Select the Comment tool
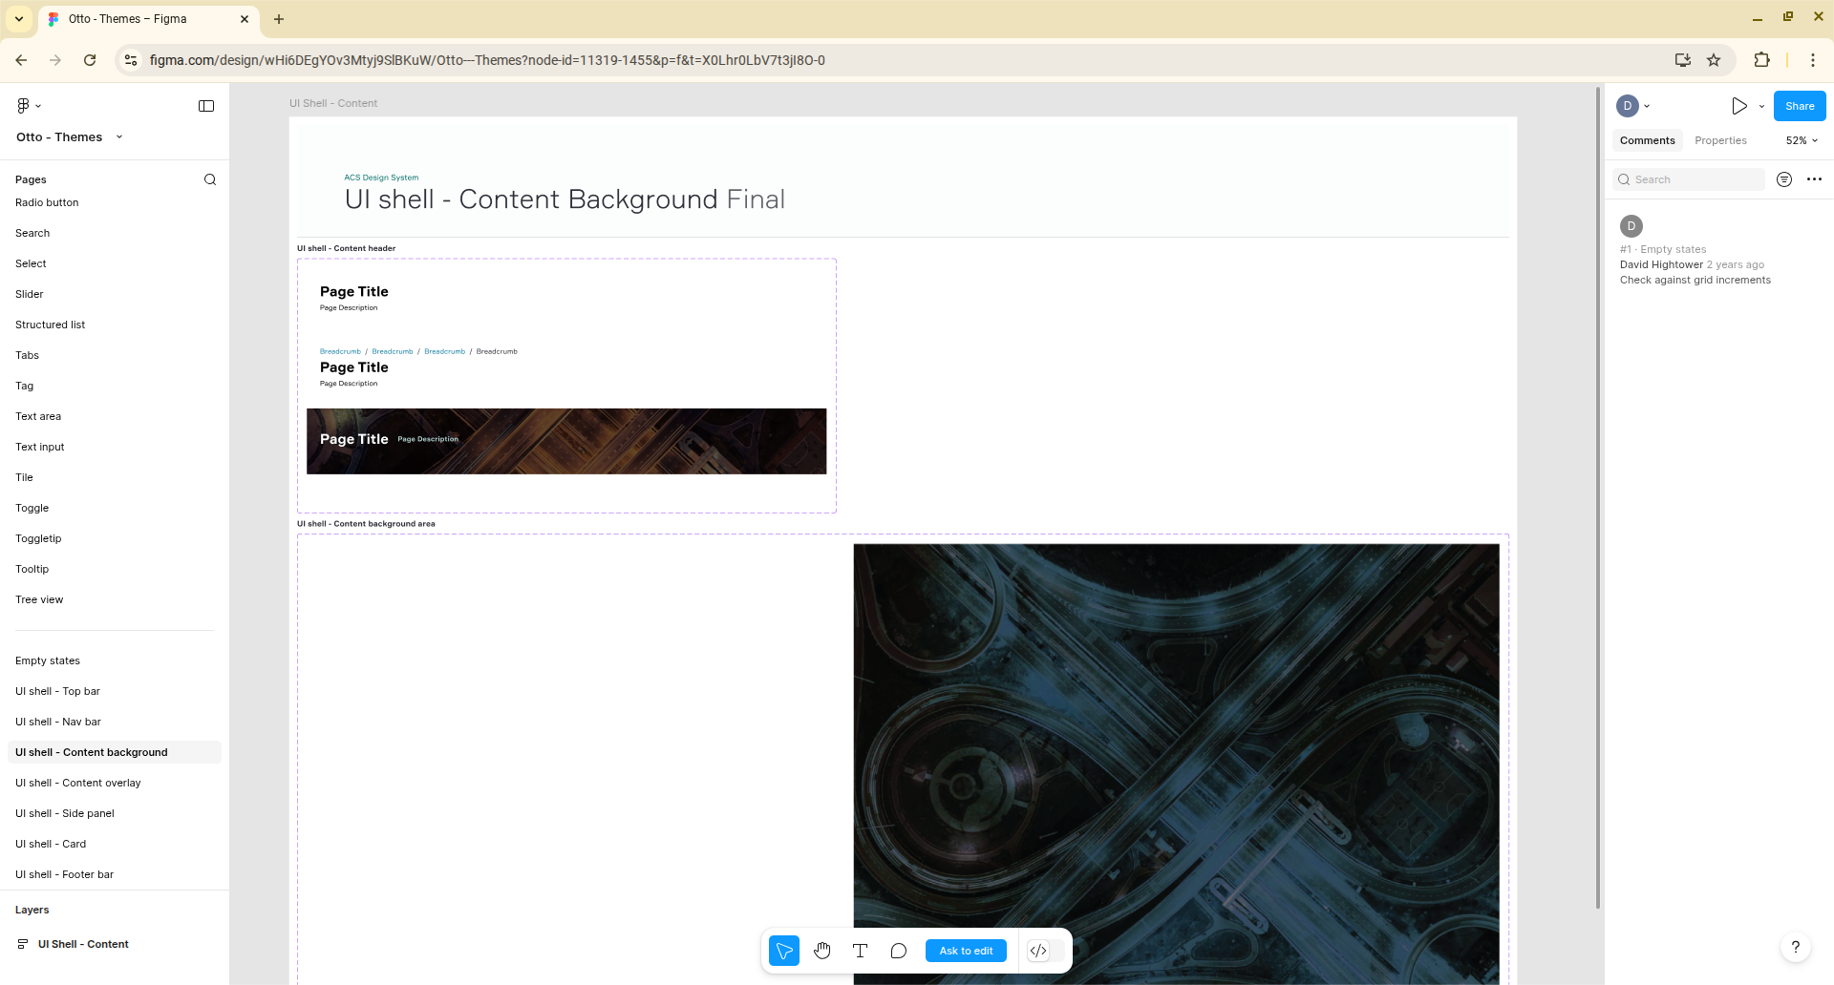 pyautogui.click(x=898, y=951)
